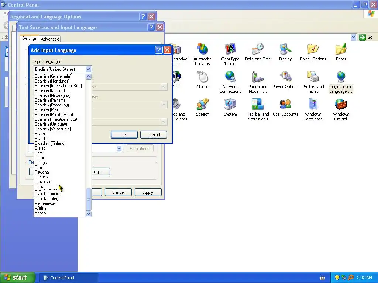Click Cancel in Text Services dialog
The width and height of the screenshot is (378, 283).
118,192
